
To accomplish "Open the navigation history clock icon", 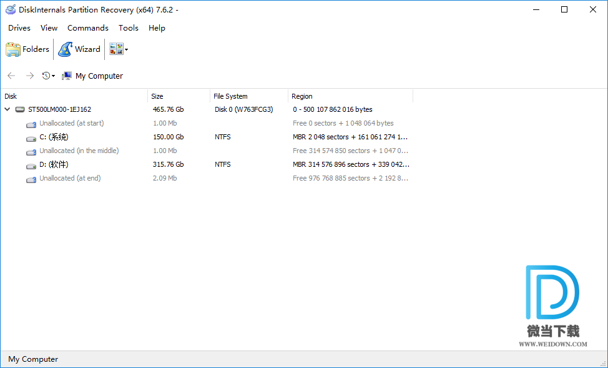I will pos(46,76).
